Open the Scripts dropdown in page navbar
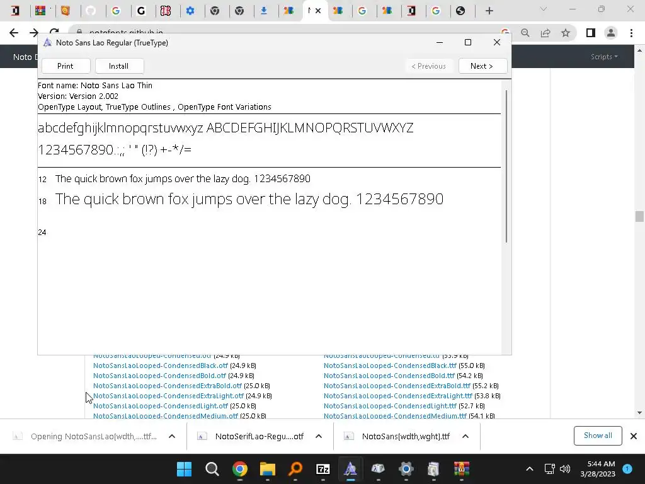 point(604,57)
